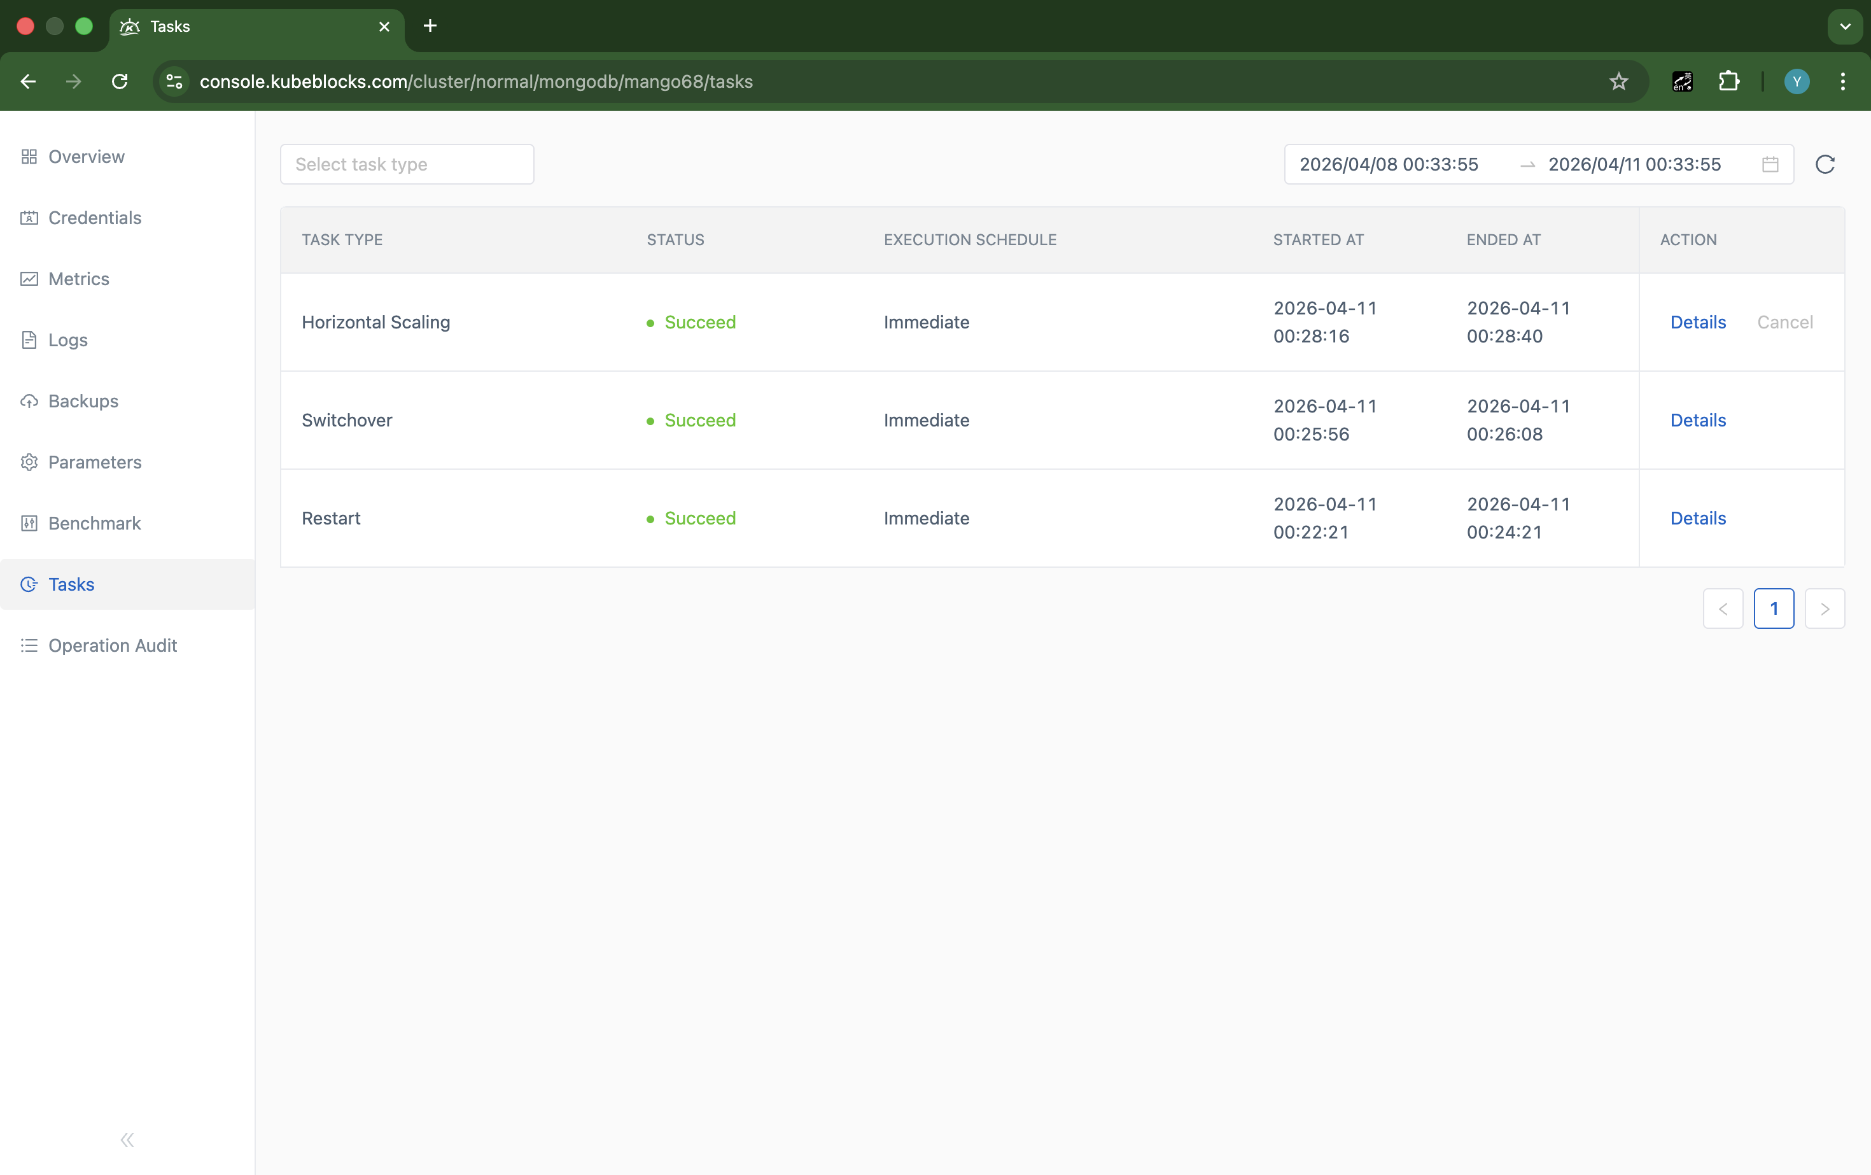Open the calendar icon in date range picker
Viewport: 1871px width, 1175px height.
pyautogui.click(x=1769, y=164)
